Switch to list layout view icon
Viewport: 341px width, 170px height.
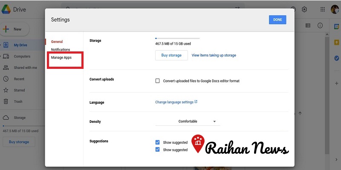point(308,25)
